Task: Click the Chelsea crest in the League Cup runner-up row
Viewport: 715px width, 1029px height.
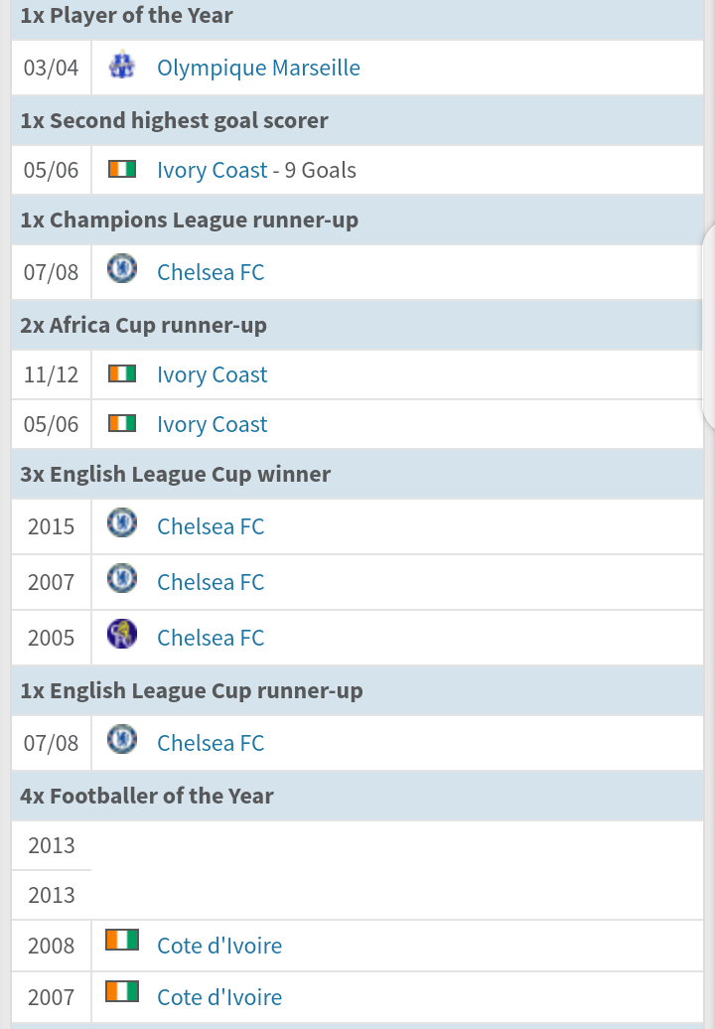Action: pos(122,739)
